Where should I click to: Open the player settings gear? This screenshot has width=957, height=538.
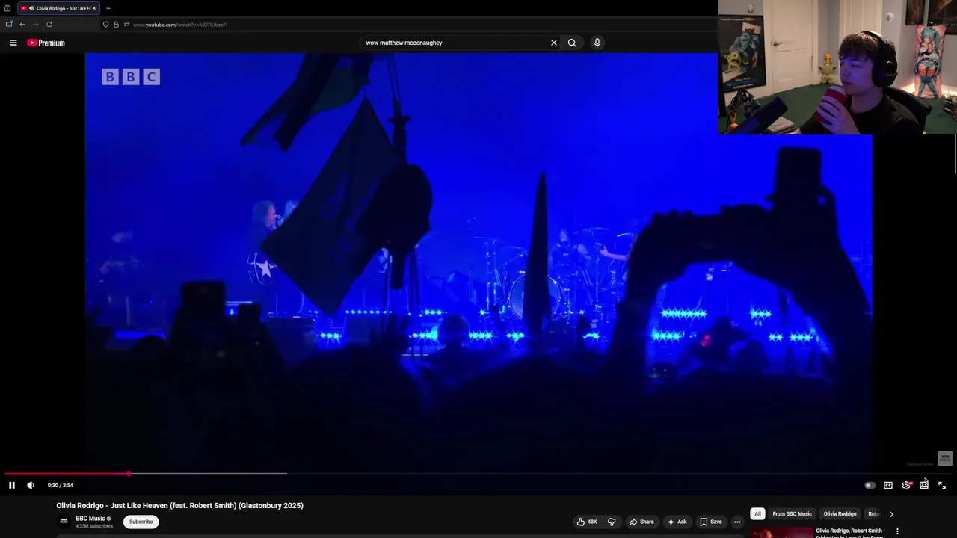pos(906,486)
